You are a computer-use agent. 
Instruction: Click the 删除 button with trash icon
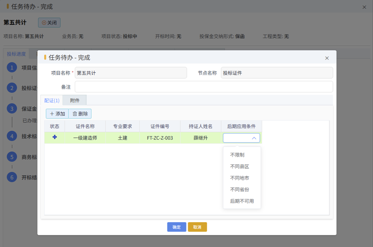point(80,114)
